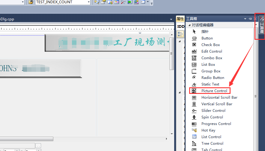Click the horizontal scrollbar right arrow
Image resolution: width=265 pixels, height=151 pixels.
coord(166,139)
